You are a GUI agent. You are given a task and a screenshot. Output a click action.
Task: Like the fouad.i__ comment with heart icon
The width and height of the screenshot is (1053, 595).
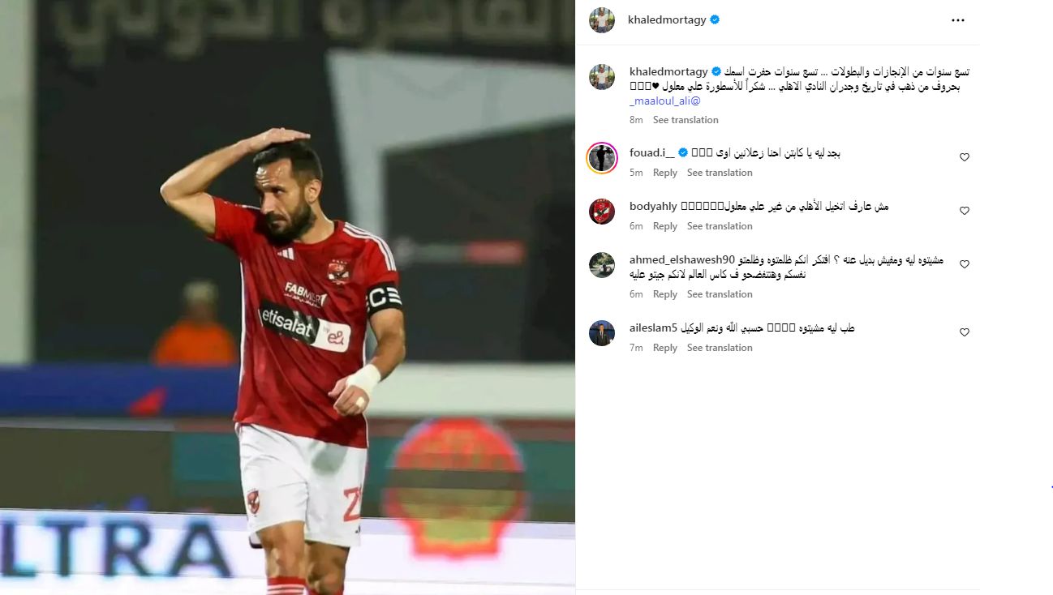(x=965, y=157)
